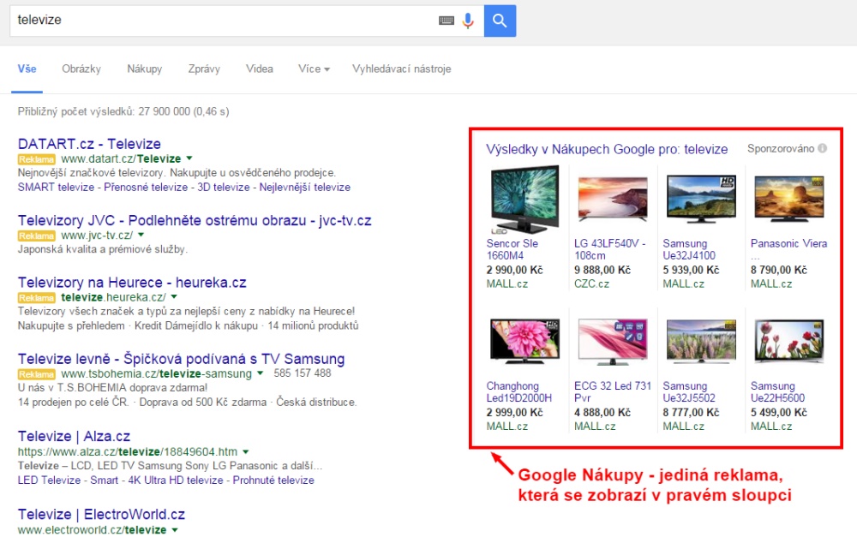Select the Zprávy tab
The width and height of the screenshot is (857, 537).
click(204, 69)
